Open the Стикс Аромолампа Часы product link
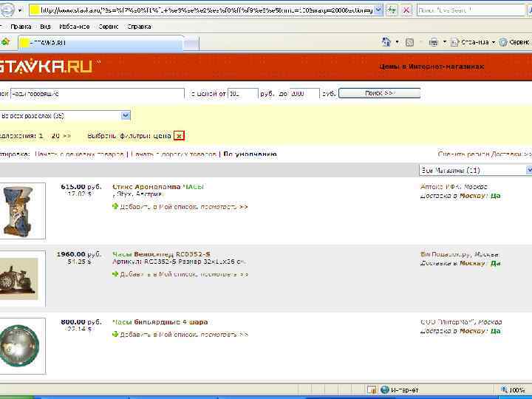This screenshot has width=532, height=399. click(x=158, y=187)
